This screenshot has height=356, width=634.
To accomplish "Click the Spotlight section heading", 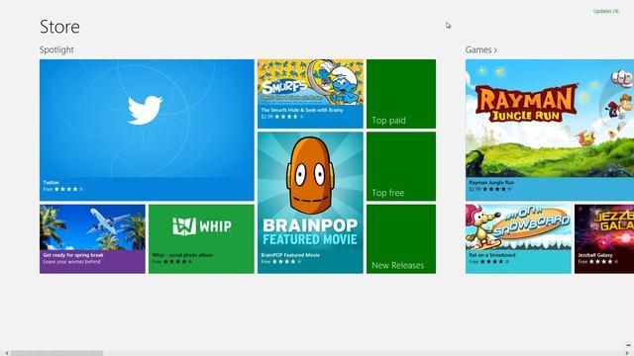I will [56, 49].
